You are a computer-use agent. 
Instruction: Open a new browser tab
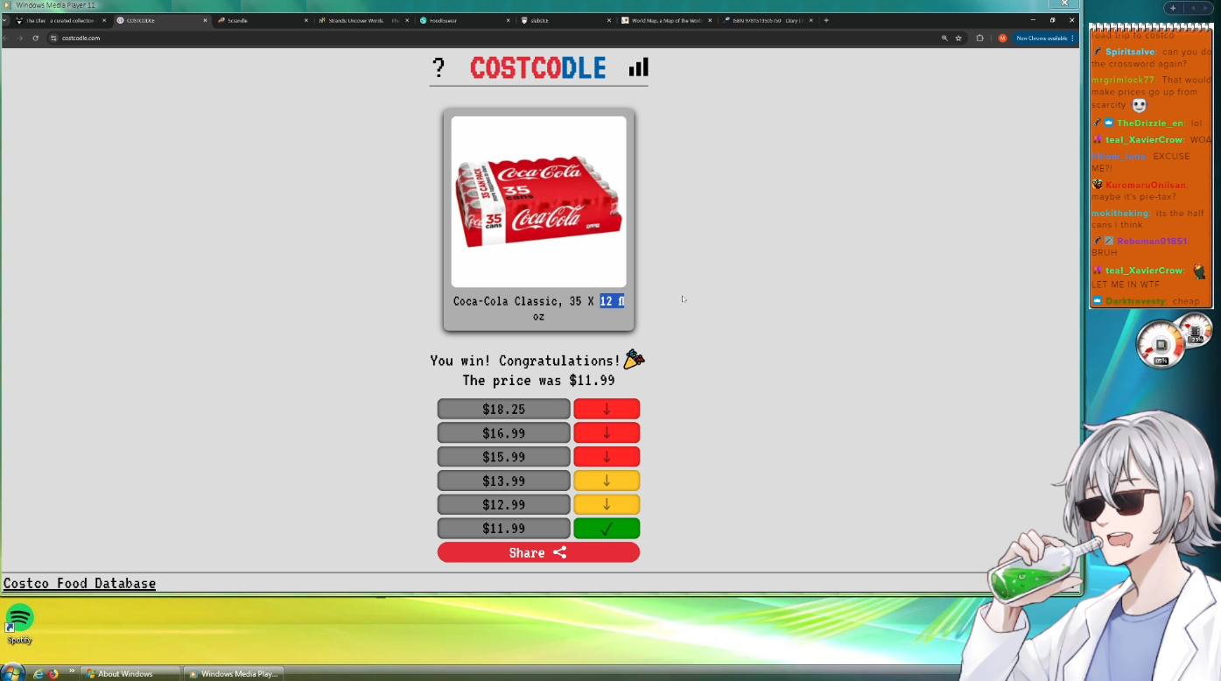826,20
